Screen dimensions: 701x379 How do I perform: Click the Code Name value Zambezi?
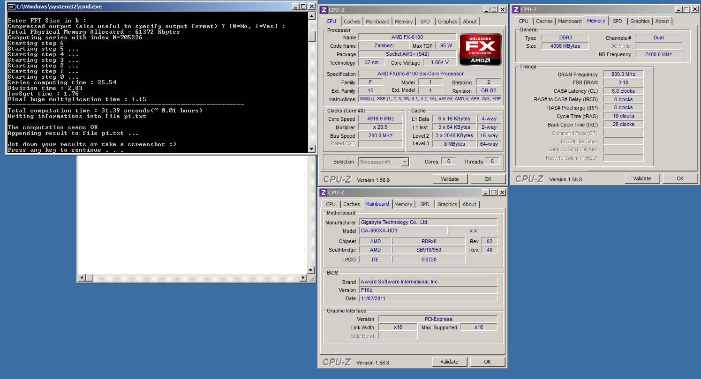coord(384,46)
